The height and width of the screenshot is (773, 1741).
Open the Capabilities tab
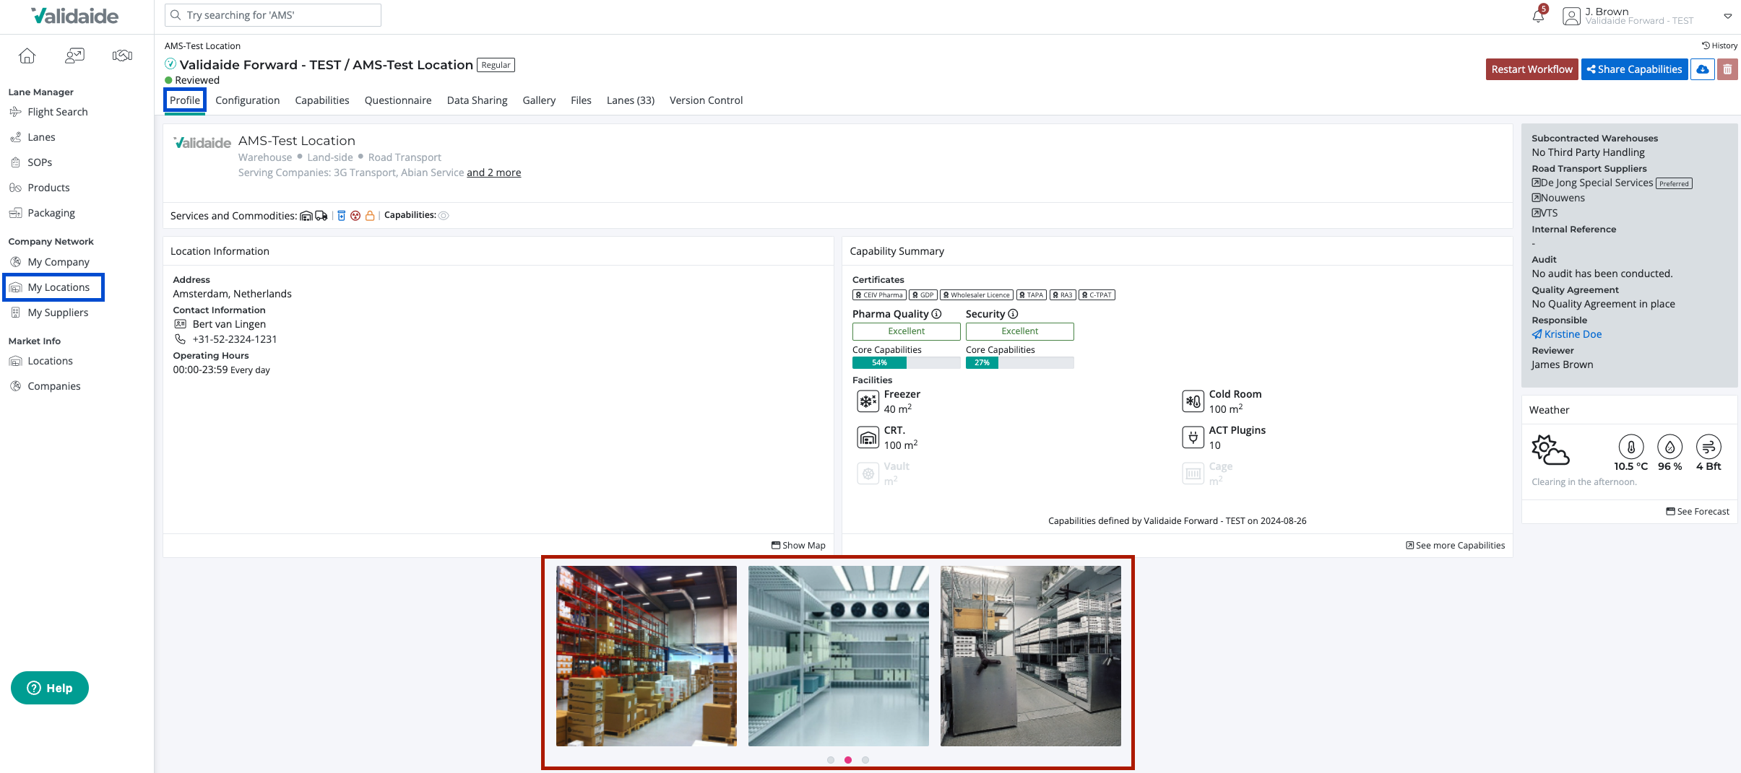(322, 100)
